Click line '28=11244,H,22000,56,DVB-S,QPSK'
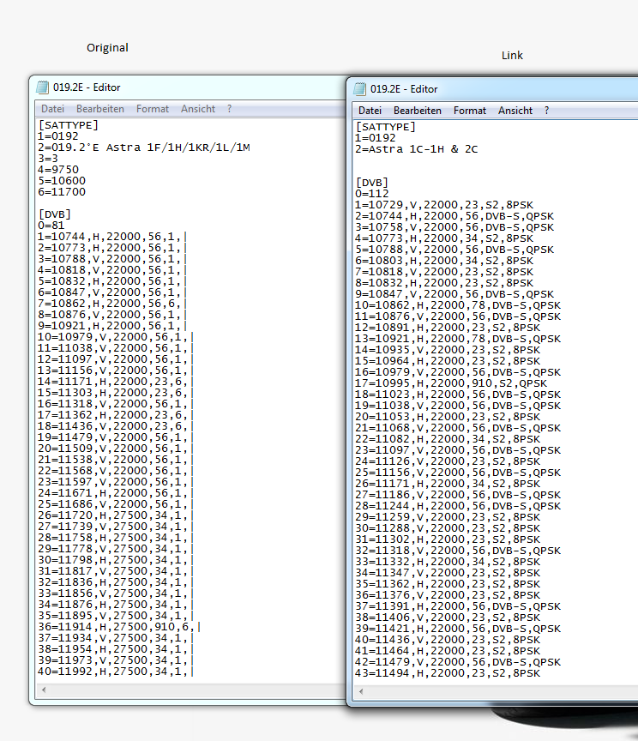Image resolution: width=638 pixels, height=741 pixels. (458, 506)
